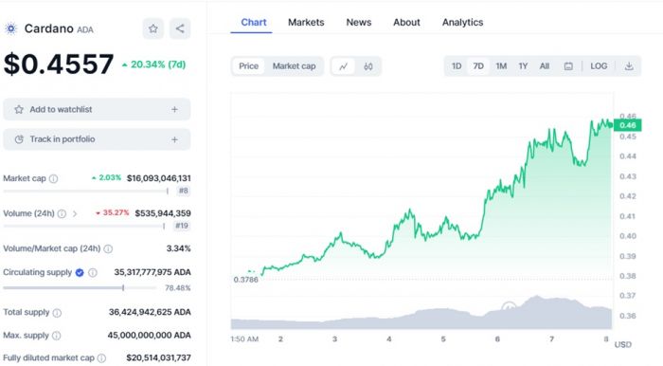Viewport: 663px width, 366px height.
Task: Select the Price chart toggle
Action: click(x=248, y=66)
